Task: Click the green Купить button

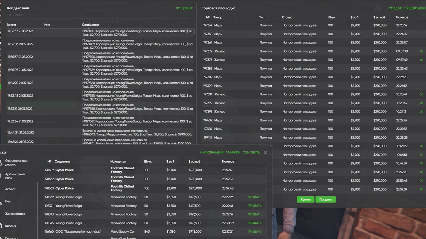Action: tap(306, 199)
